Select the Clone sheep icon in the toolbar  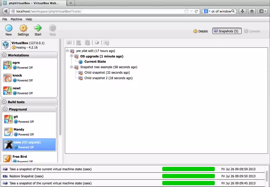97,42
